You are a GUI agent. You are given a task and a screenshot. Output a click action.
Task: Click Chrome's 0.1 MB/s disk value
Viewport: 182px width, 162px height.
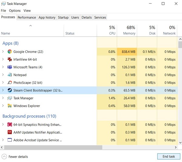click(149, 52)
